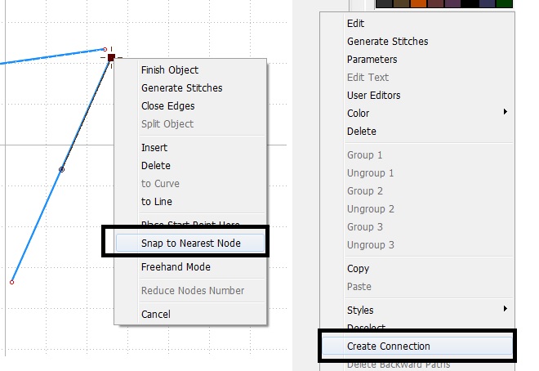Click the Snap to Nearest Node option
The height and width of the screenshot is (371, 539).
tap(190, 244)
